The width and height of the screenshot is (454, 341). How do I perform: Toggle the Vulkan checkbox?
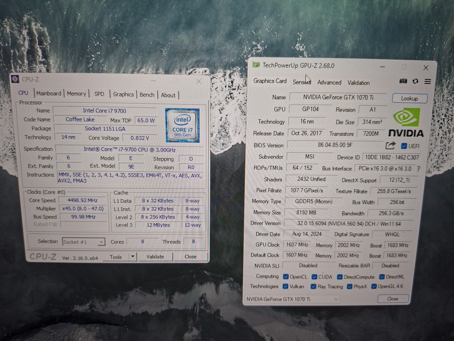pos(285,286)
